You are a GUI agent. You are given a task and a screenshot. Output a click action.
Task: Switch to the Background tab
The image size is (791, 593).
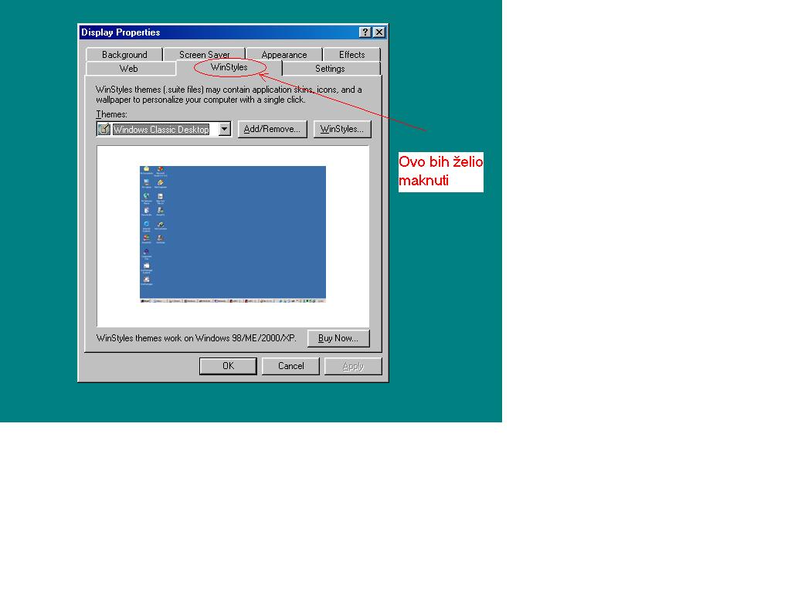click(124, 55)
